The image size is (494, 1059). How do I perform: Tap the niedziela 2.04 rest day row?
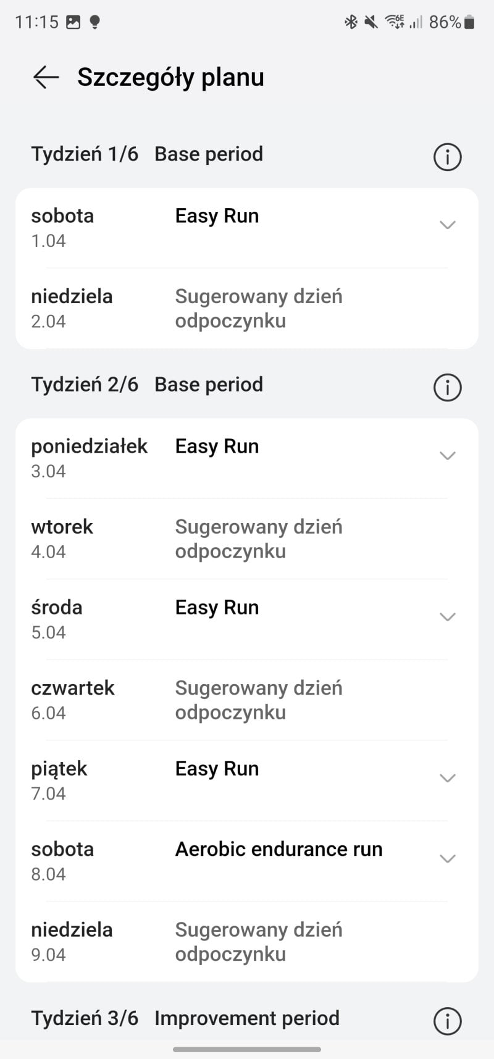247,309
